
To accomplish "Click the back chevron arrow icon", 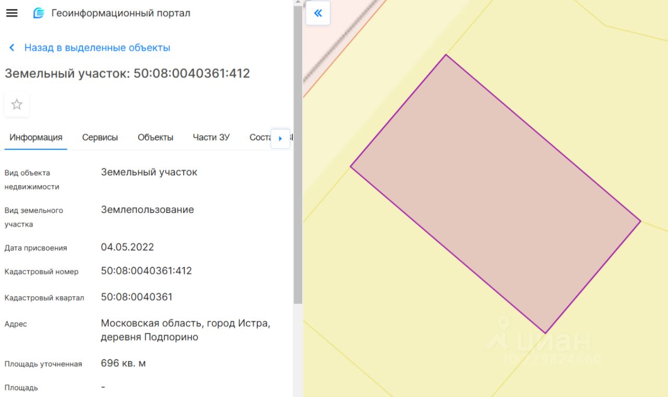I will (11, 48).
